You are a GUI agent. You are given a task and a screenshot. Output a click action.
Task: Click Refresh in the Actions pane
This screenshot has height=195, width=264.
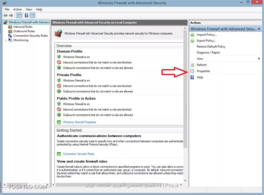point(202,65)
